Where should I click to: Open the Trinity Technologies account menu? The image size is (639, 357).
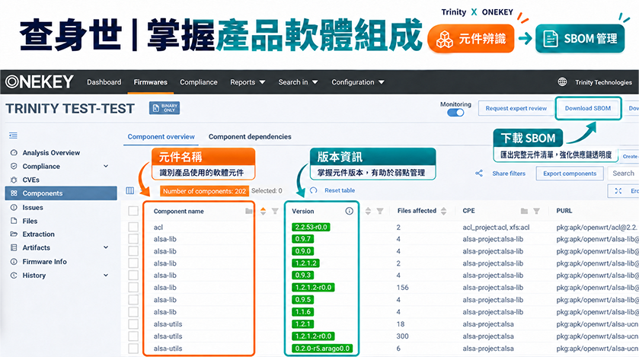point(603,82)
